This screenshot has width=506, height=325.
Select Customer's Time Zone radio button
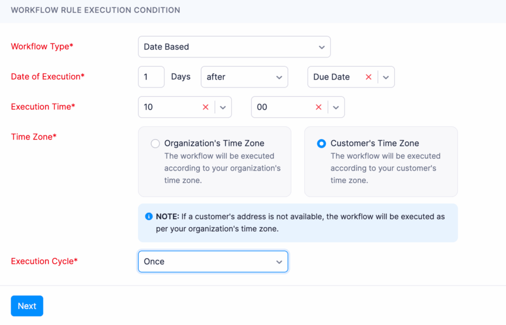(x=321, y=143)
